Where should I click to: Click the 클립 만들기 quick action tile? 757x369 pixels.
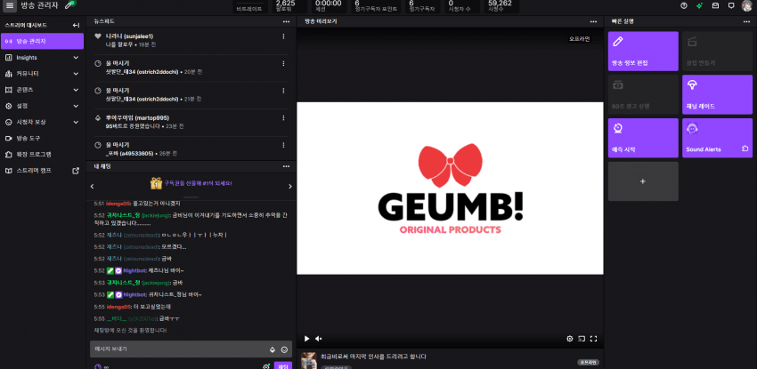point(717,51)
